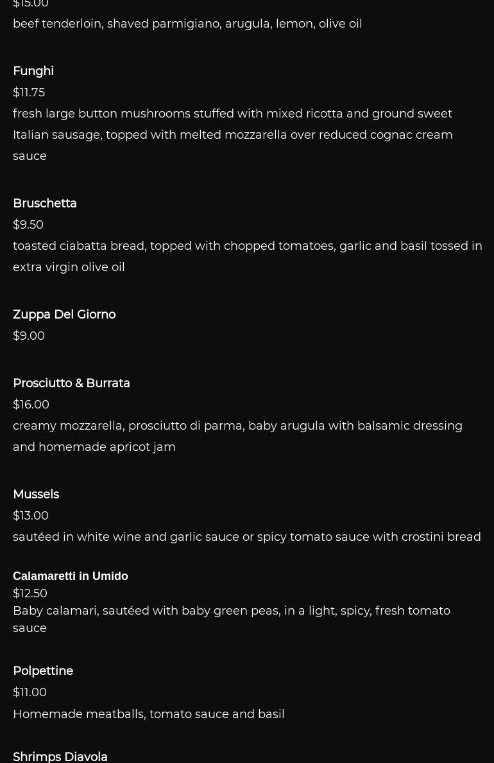Click the Shrimps Diavola heading
The image size is (494, 763).
[60, 757]
